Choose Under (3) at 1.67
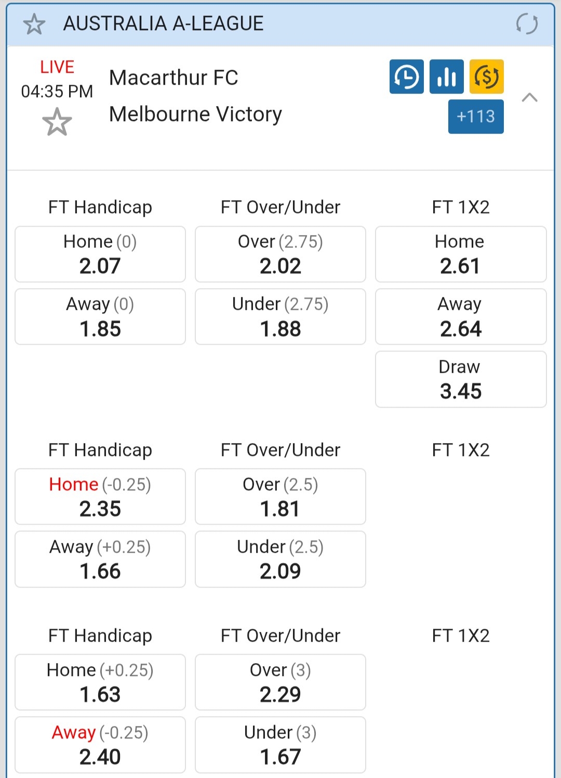This screenshot has width=561, height=778. 280,745
